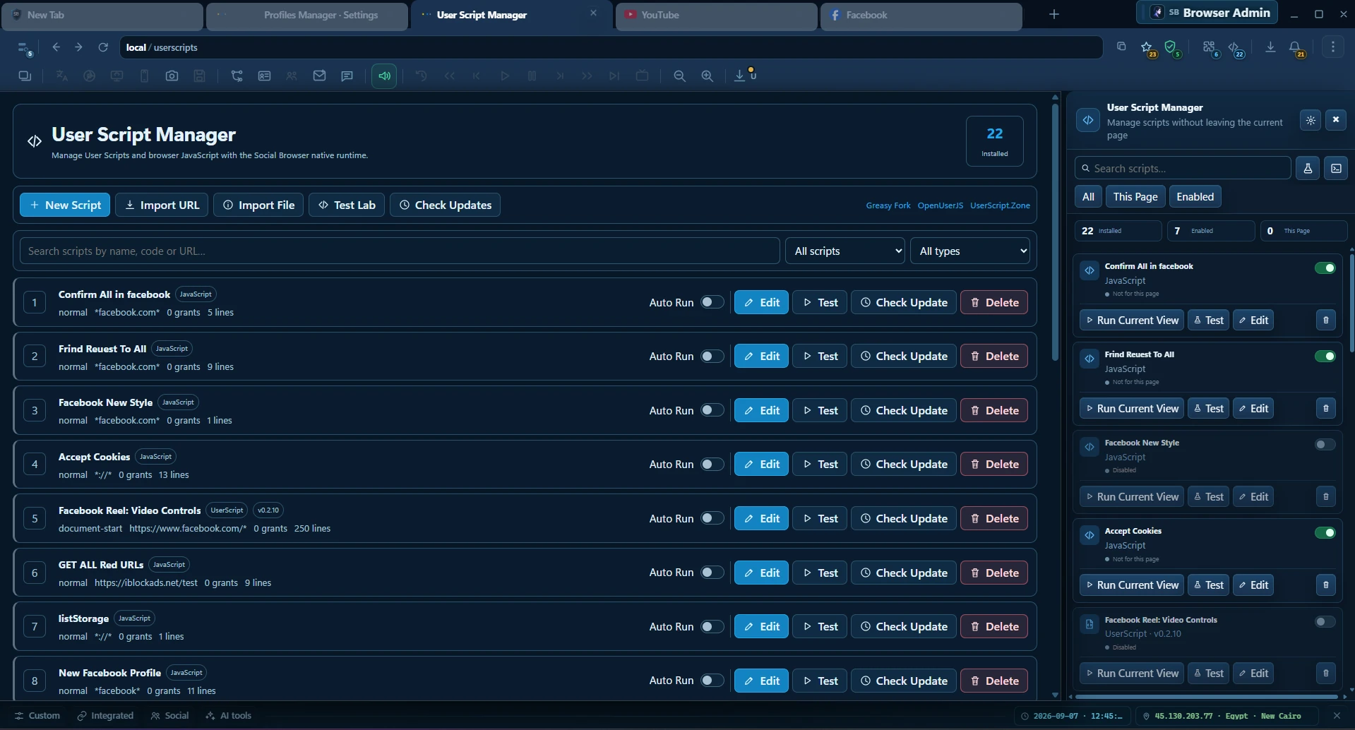Click the terminal console icon in side panel
The height and width of the screenshot is (730, 1355).
(x=1336, y=168)
